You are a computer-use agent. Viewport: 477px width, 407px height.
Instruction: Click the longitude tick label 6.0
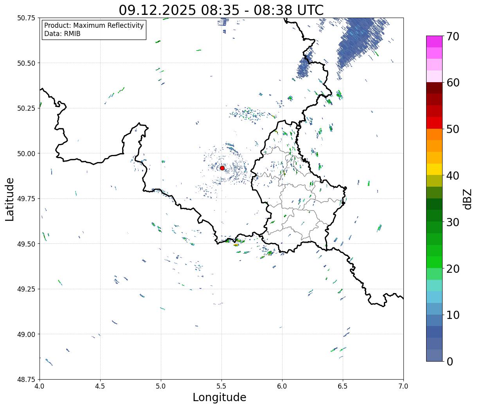(282, 386)
